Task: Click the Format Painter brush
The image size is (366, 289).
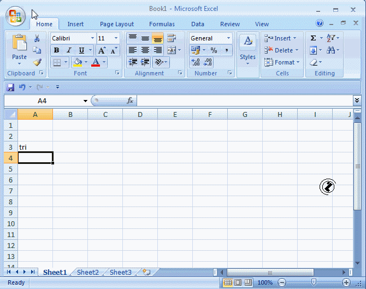Action: [x=37, y=62]
